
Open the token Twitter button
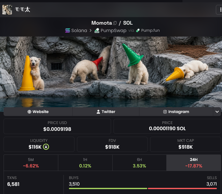pos(106,112)
